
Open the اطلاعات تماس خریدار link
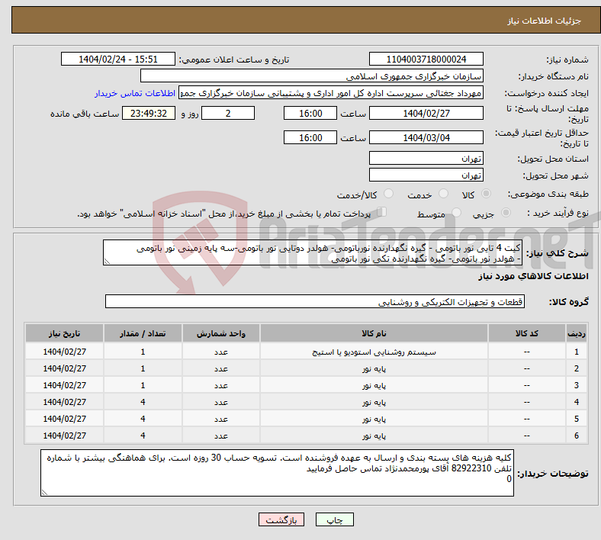(x=135, y=93)
